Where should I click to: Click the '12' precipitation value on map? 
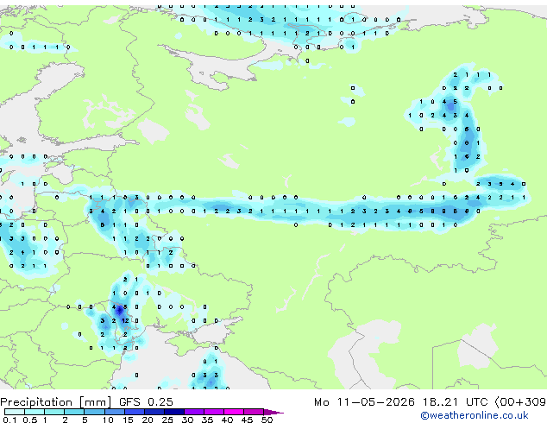125,320
